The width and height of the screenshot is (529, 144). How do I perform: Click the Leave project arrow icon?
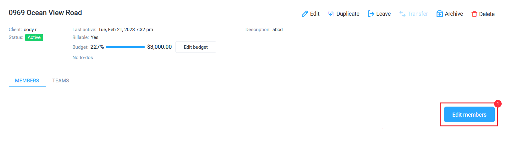(x=371, y=14)
